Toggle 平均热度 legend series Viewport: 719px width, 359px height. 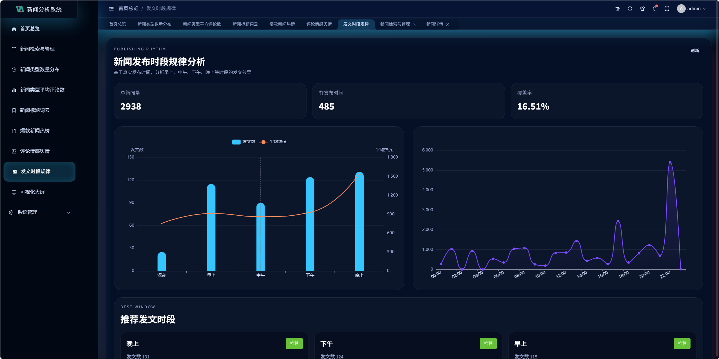[273, 142]
